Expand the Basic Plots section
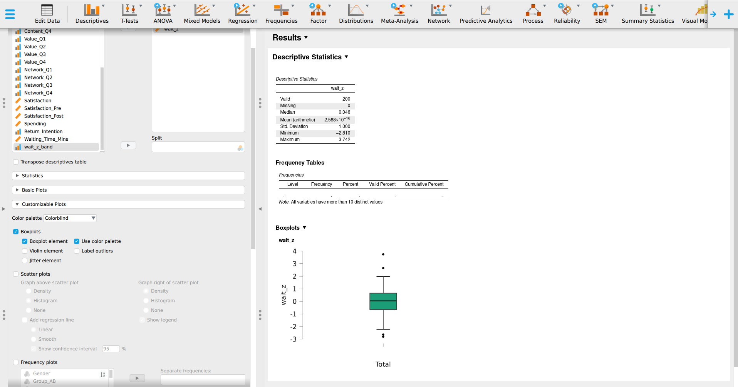 [x=128, y=190]
